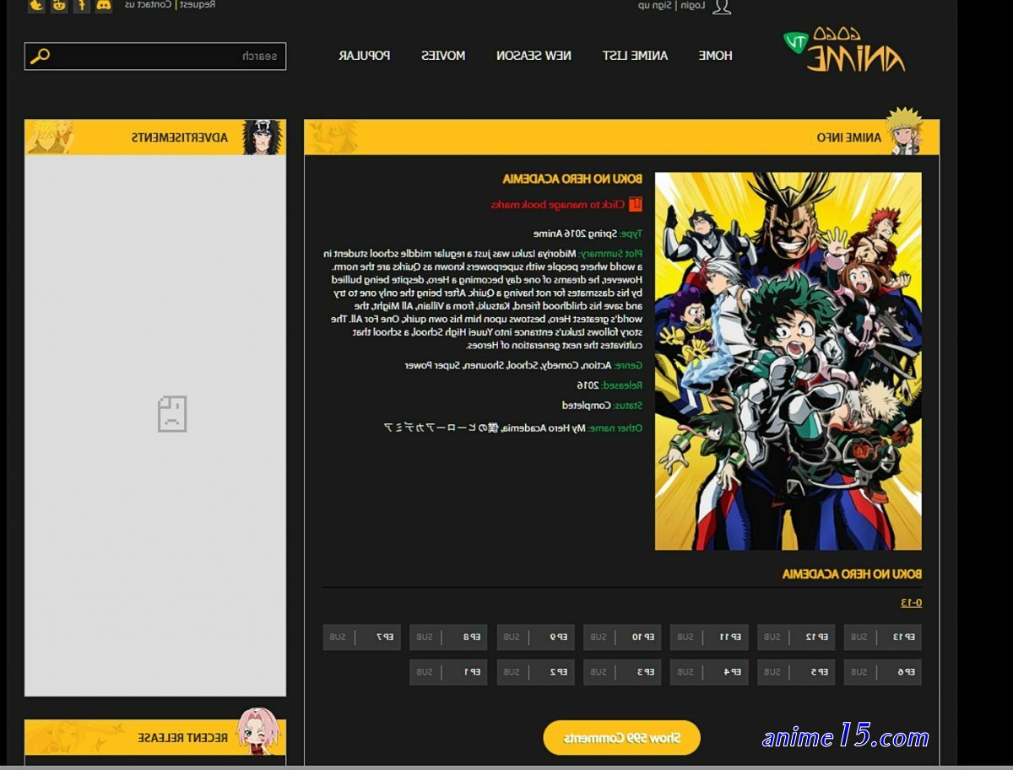The height and width of the screenshot is (770, 1013).
Task: Click the pink-haired chibi beside Recent Release
Action: tap(259, 731)
